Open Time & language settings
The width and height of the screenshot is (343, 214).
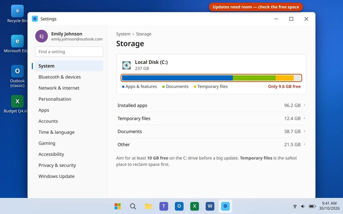point(69,132)
